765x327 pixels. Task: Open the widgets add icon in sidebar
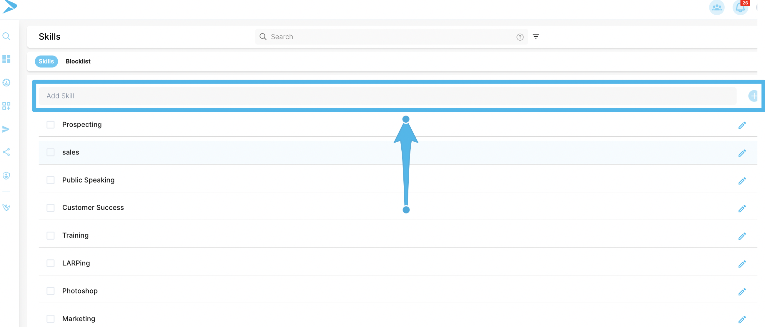pyautogui.click(x=6, y=106)
